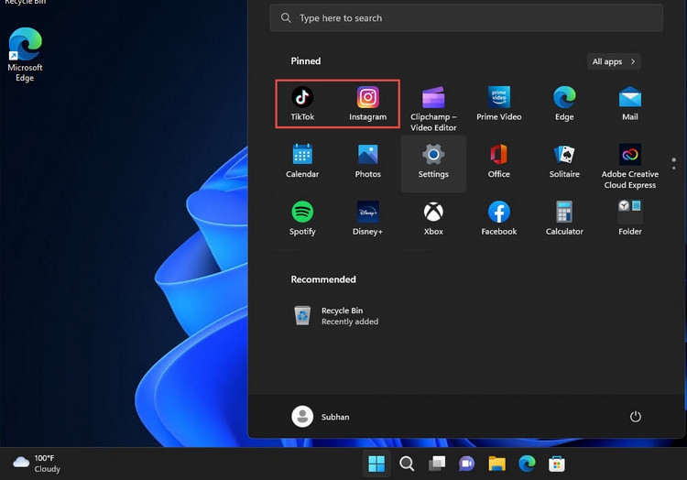Open Clipchamp Video Editor
Image resolution: width=687 pixels, height=480 pixels.
[433, 109]
